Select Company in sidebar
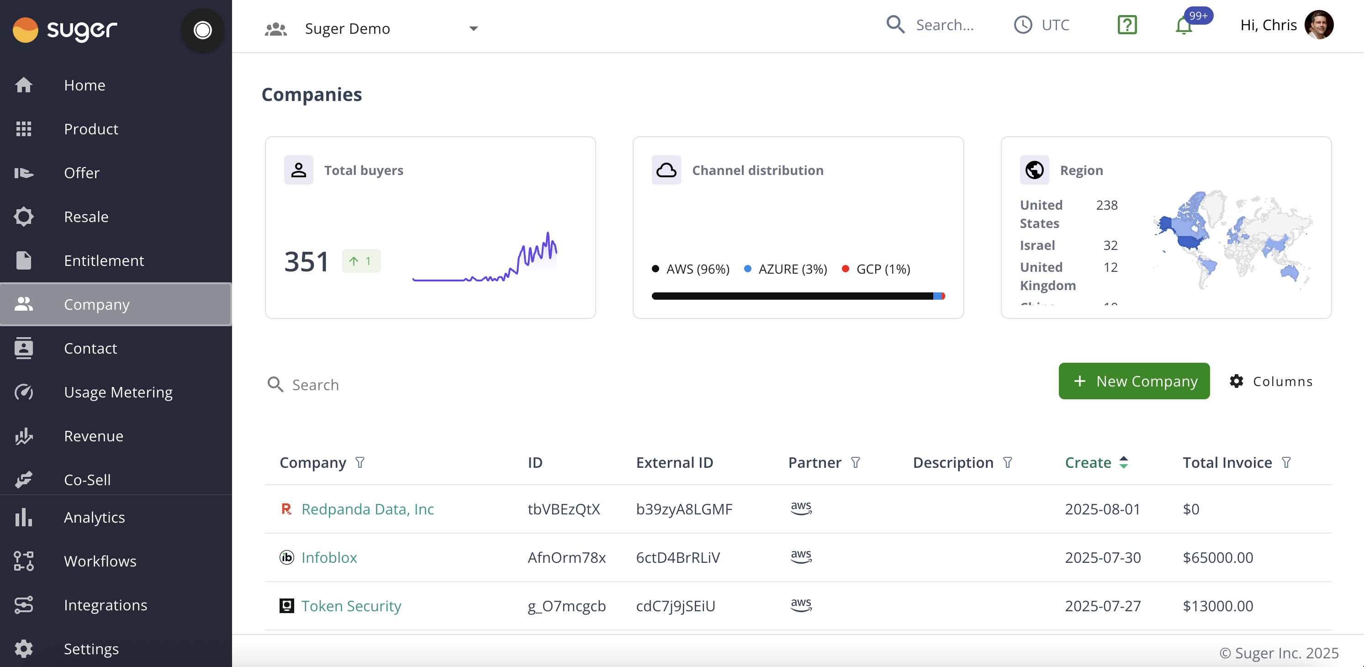 point(116,304)
